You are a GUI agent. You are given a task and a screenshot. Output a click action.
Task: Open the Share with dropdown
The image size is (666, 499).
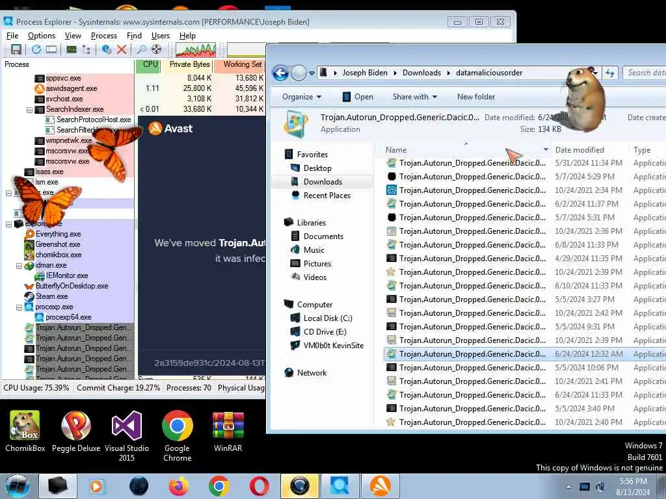coord(414,97)
